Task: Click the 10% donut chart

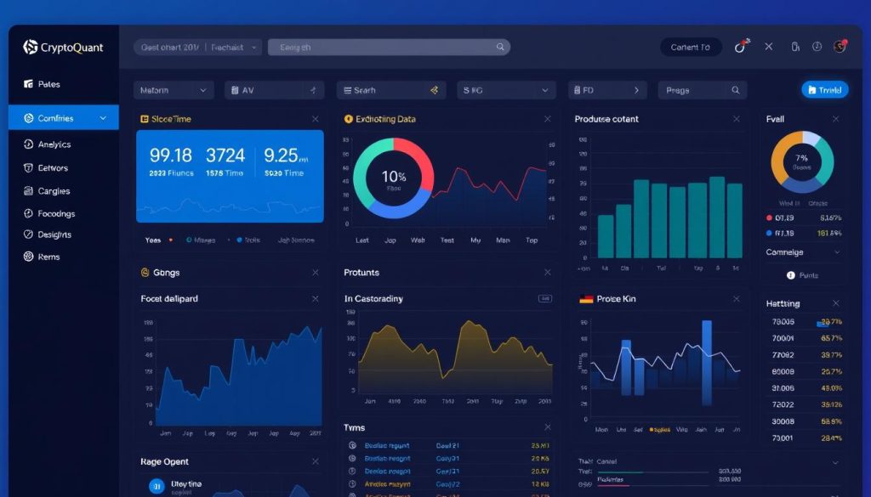Action: [x=393, y=178]
